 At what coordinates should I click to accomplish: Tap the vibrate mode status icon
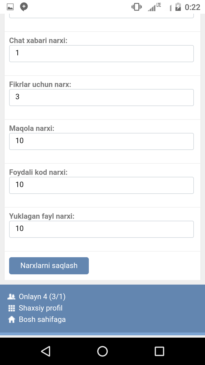point(136,7)
